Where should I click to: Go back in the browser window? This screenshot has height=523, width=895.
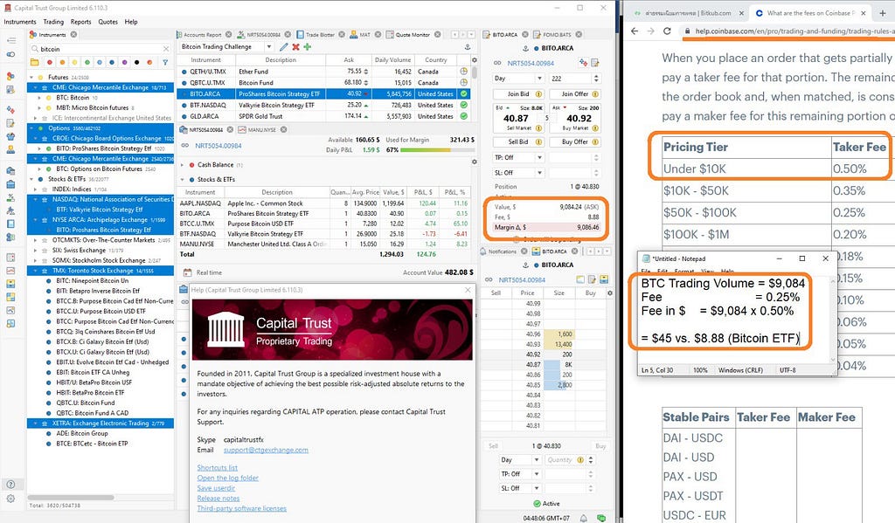coord(635,31)
